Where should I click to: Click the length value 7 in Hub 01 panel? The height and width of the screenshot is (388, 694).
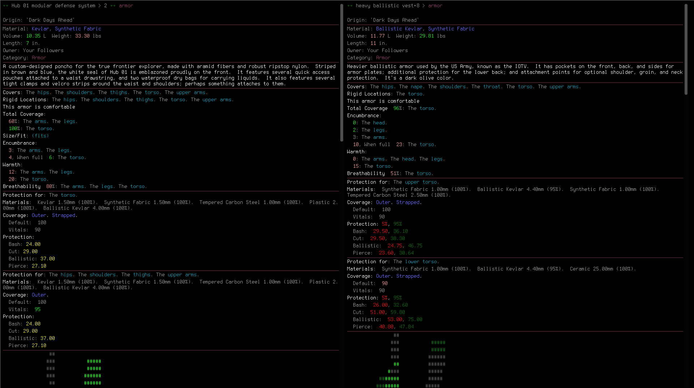click(27, 43)
